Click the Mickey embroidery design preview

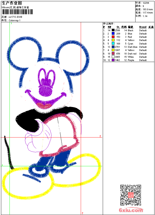(x=52, y=118)
